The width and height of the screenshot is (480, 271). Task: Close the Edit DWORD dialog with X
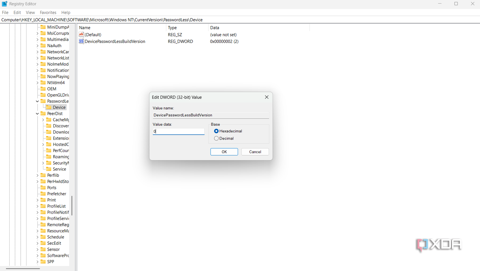coord(267,97)
